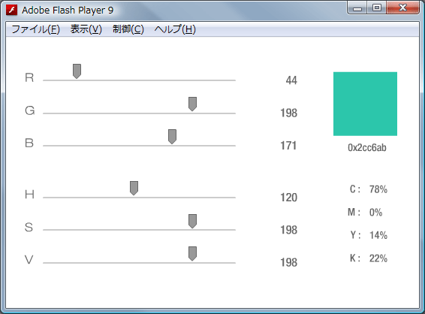Maximize the Flash Player window
The width and height of the screenshot is (425, 314).
[x=377, y=8]
